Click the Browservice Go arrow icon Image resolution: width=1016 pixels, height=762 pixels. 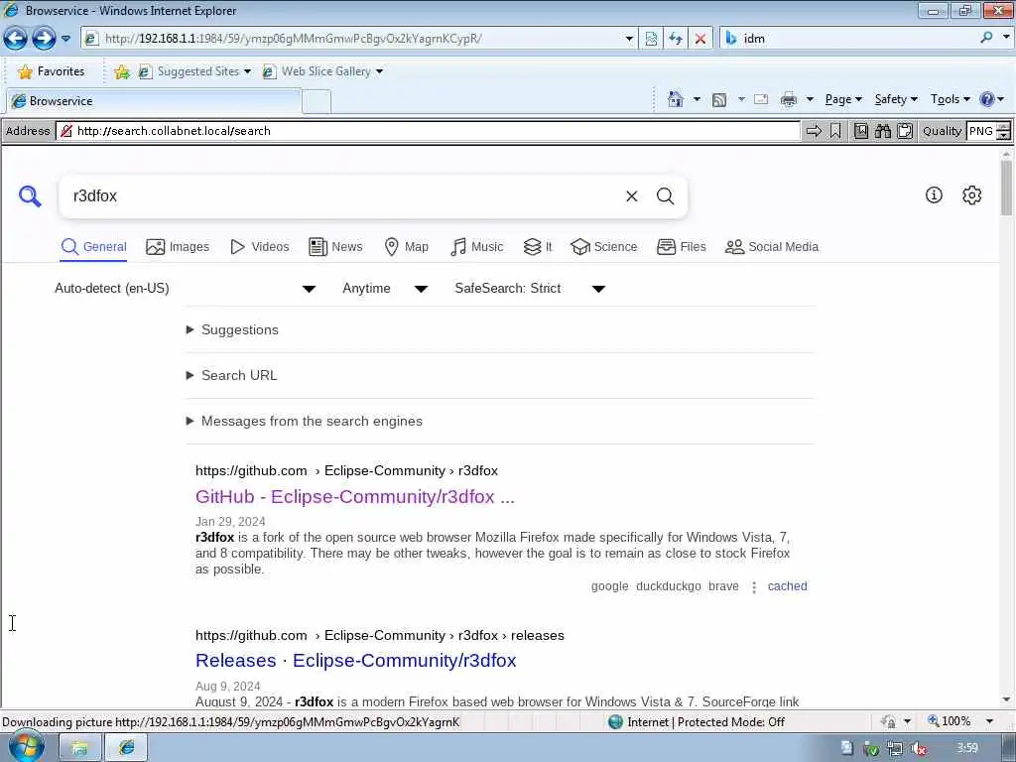(814, 131)
